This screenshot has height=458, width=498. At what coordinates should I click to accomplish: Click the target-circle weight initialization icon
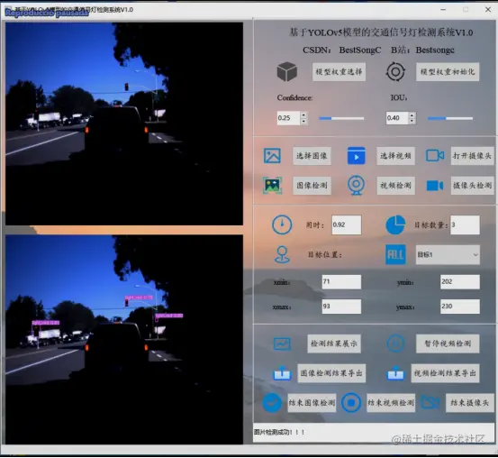[395, 71]
